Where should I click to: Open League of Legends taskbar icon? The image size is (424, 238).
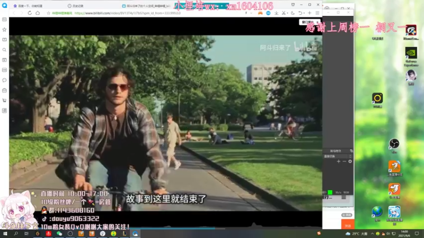coord(124,234)
